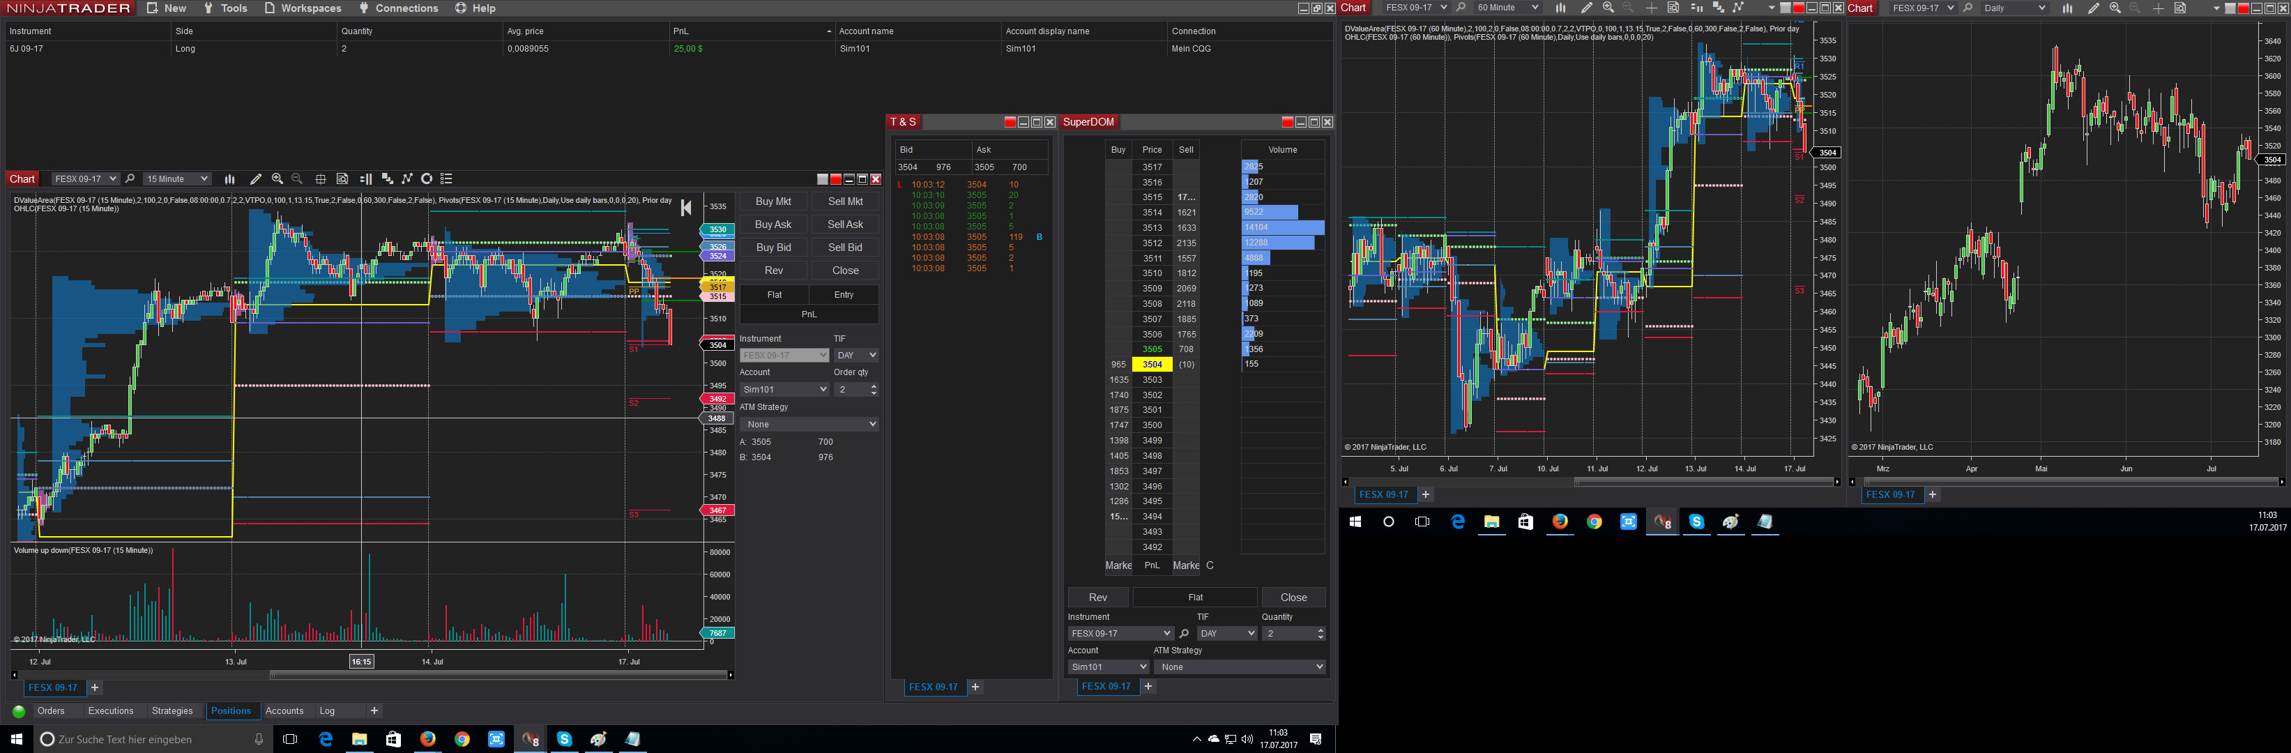2291x753 pixels.
Task: Toggle red link button in 15 Minute chart
Action: 836,178
